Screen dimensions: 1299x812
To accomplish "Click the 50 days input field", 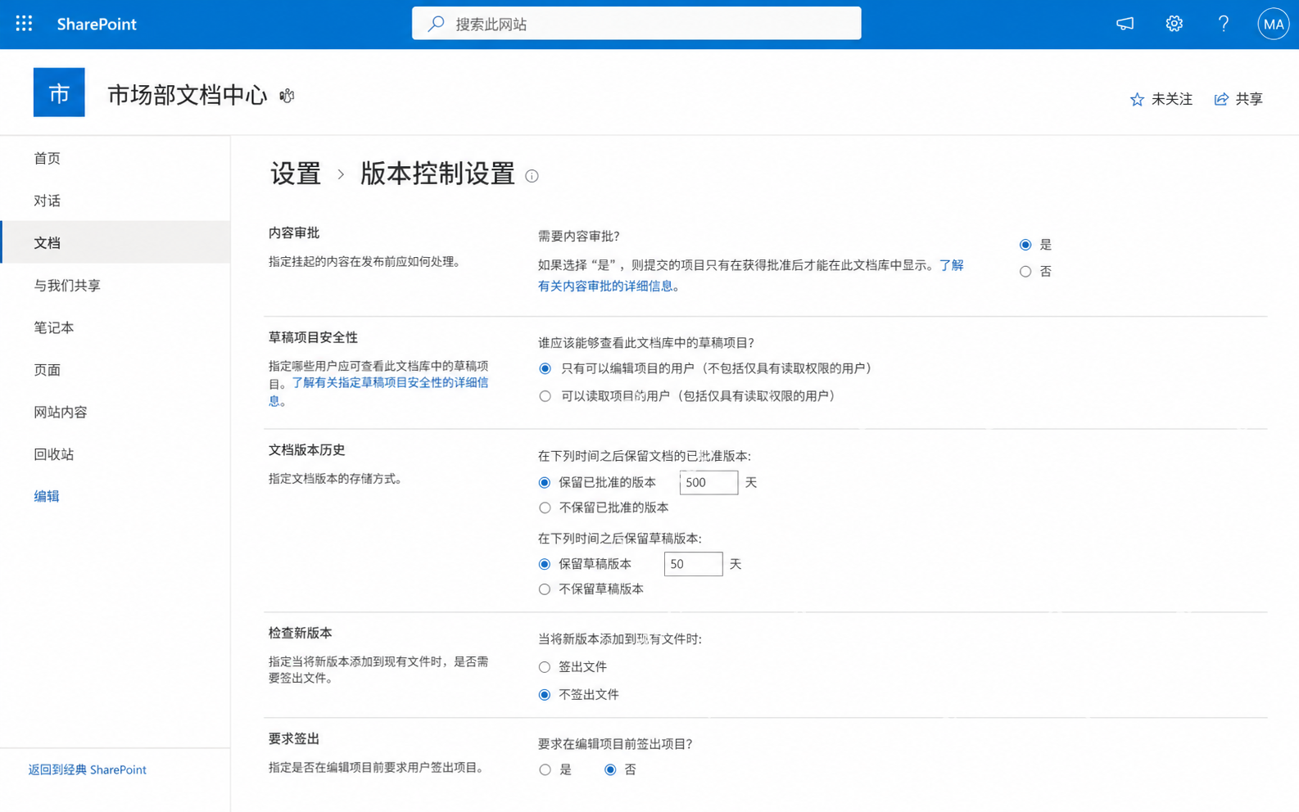I will [x=693, y=564].
